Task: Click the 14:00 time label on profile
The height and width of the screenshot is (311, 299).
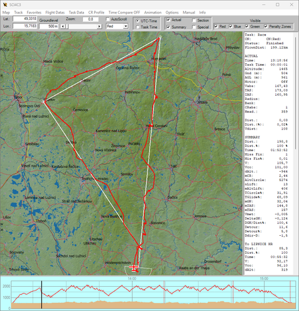Action: (132, 279)
